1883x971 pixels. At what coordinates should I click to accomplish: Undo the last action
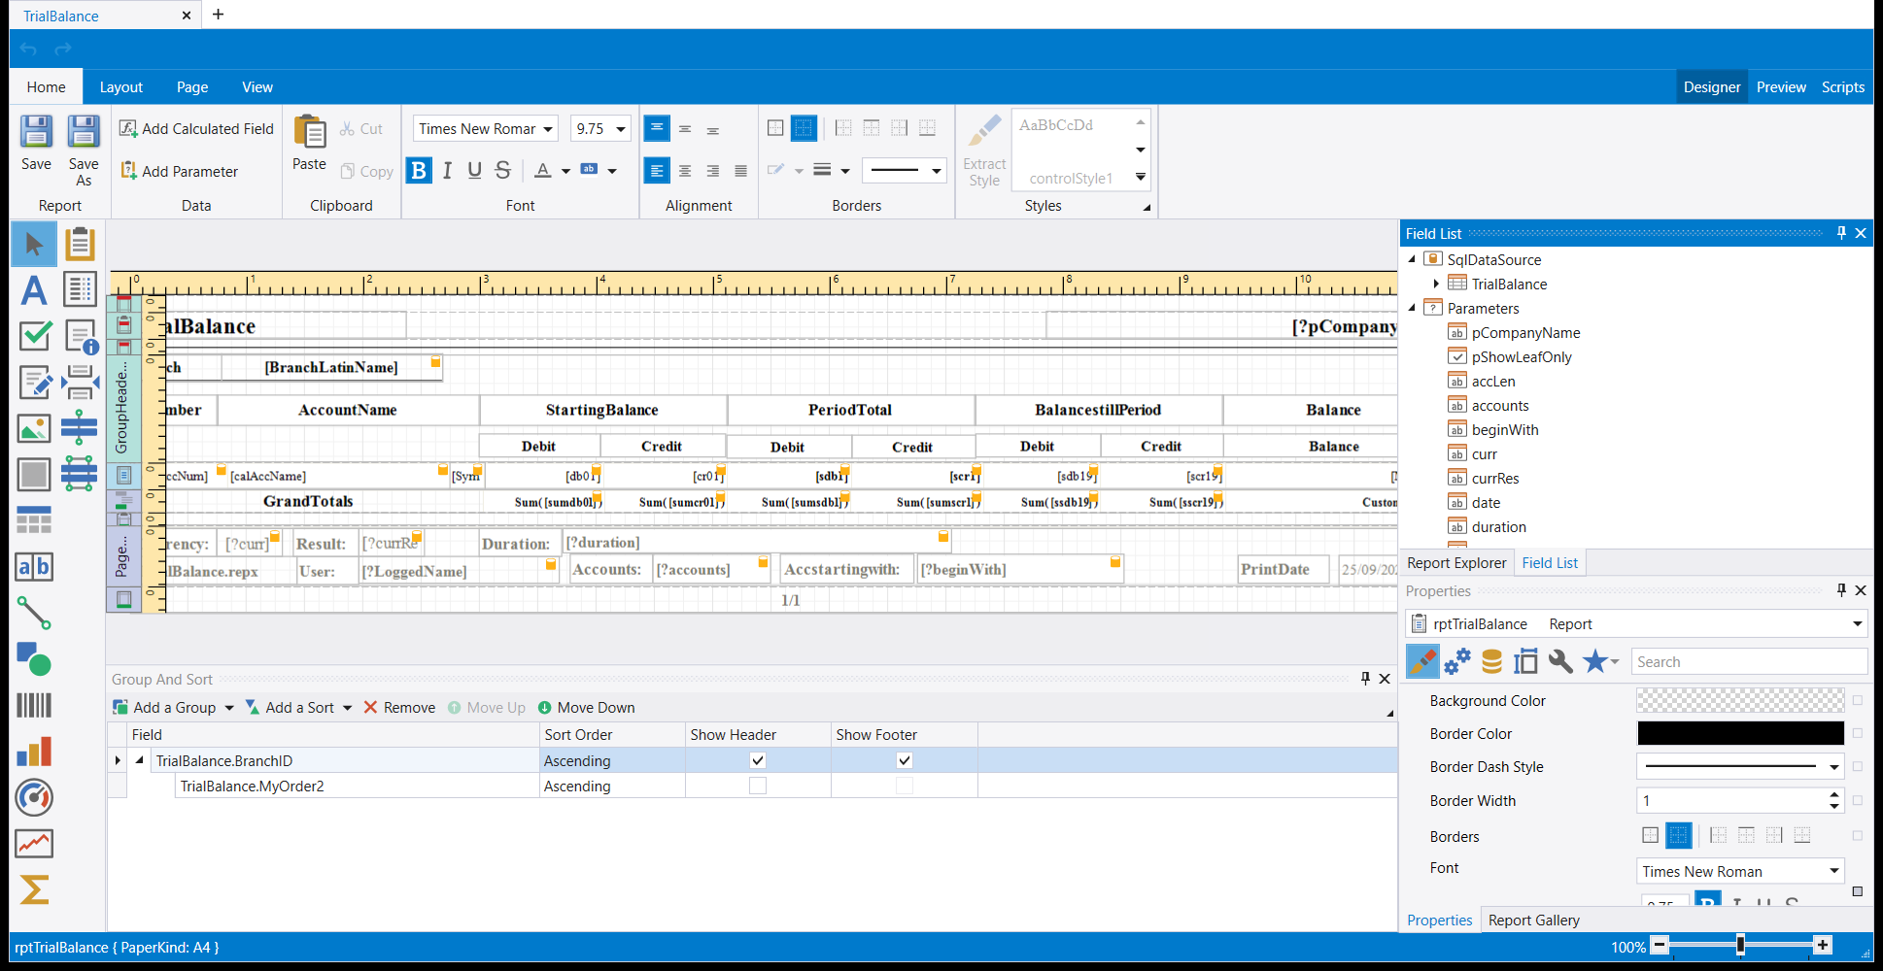[28, 49]
